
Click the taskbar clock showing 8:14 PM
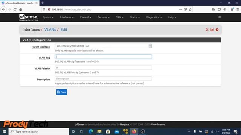point(226,132)
